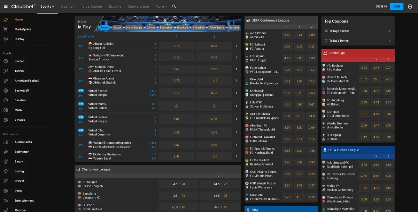Pick odds 5.10 for Somon Amonov
This screenshot has height=212, width=418.
pyautogui.click(x=214, y=57)
